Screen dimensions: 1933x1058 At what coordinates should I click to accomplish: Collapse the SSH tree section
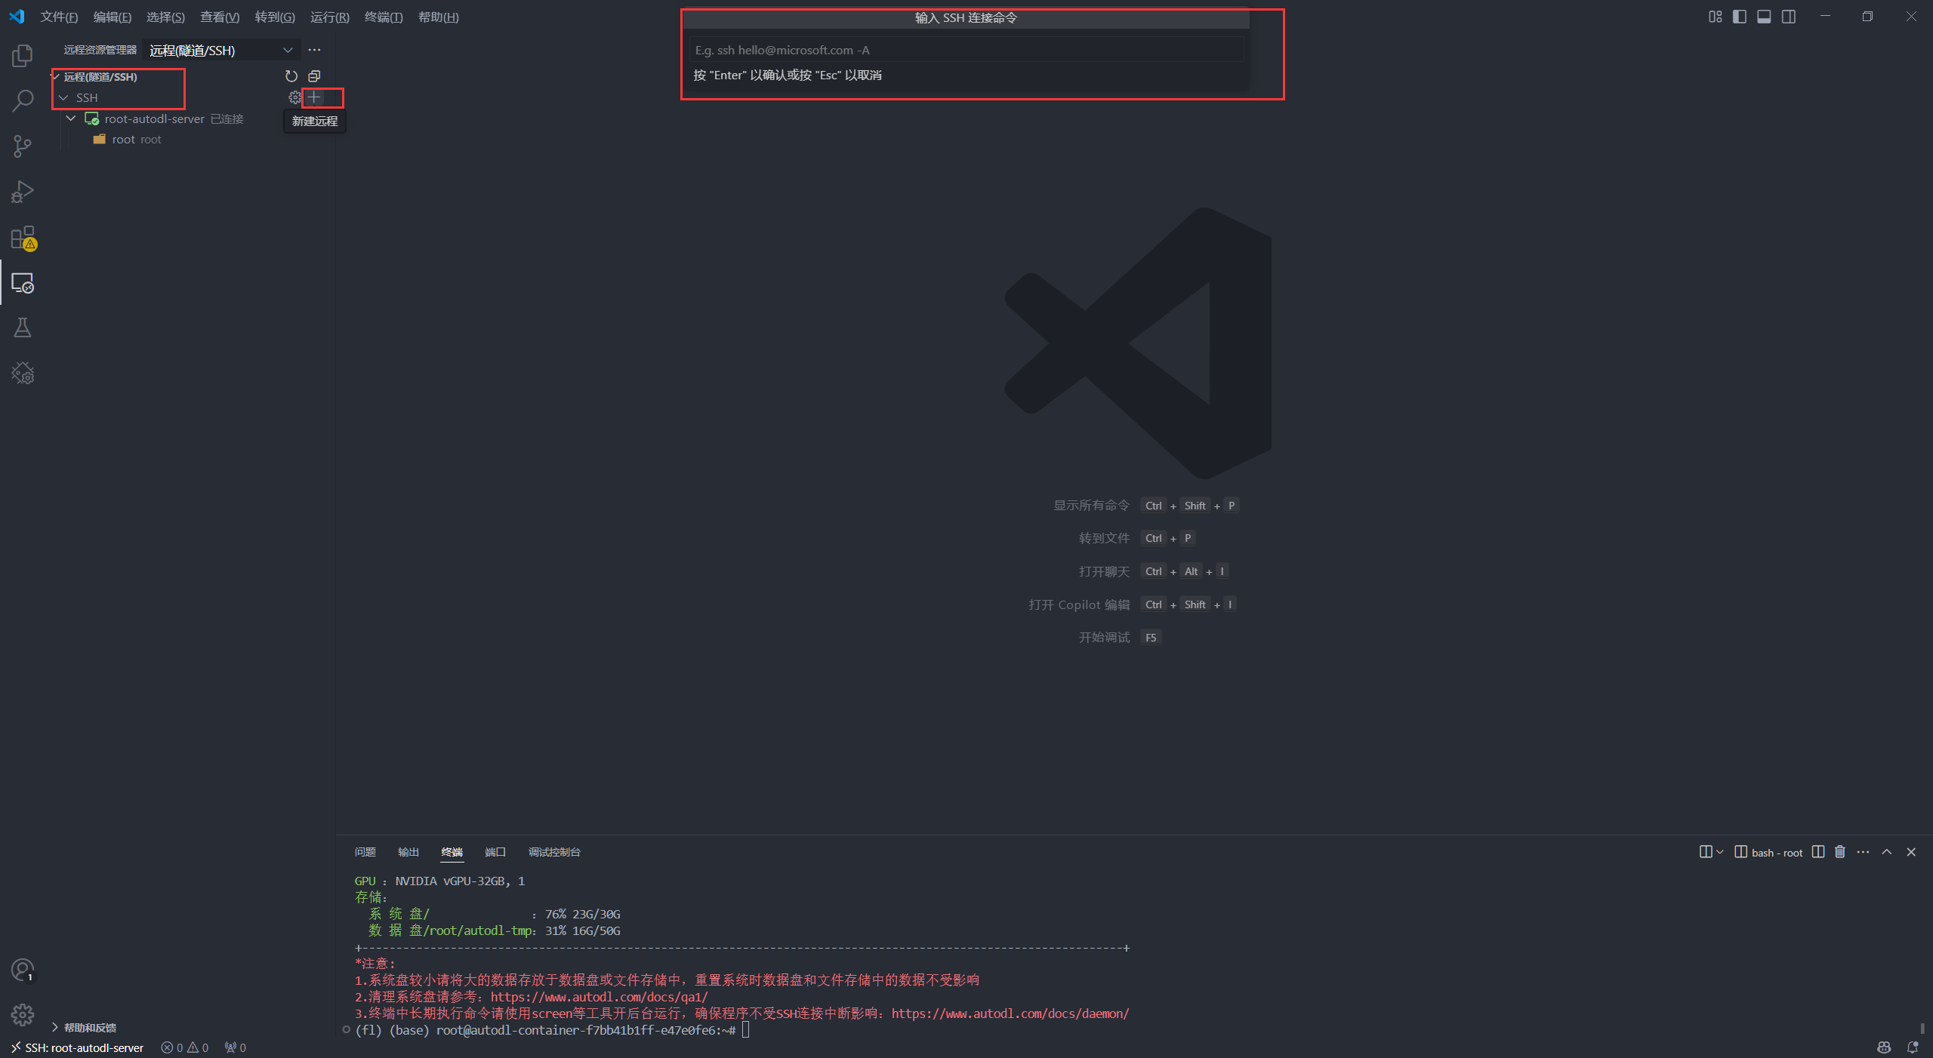point(64,98)
